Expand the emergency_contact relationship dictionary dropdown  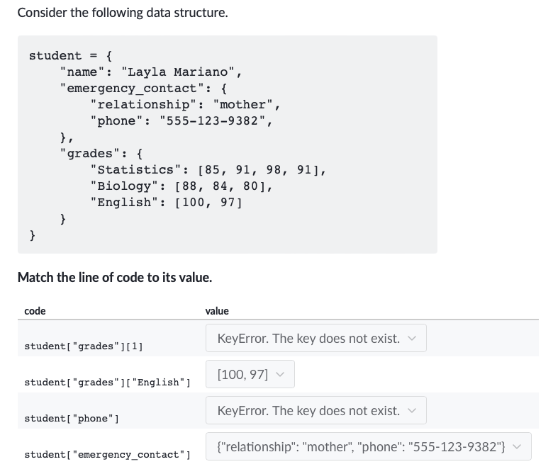pyautogui.click(x=368, y=446)
